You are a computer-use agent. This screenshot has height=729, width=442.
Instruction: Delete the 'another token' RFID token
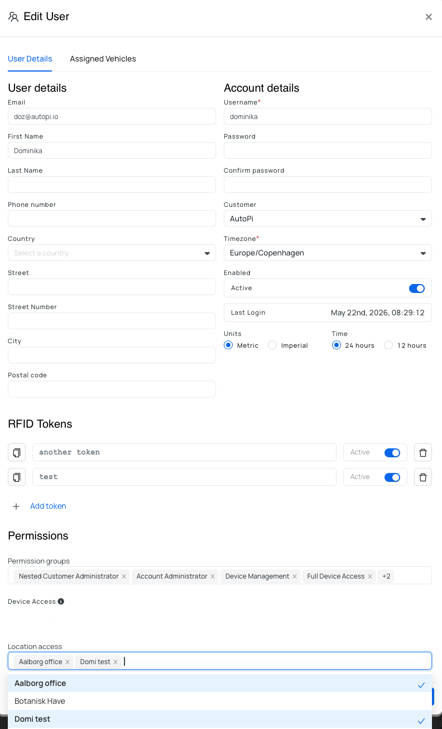pyautogui.click(x=423, y=452)
